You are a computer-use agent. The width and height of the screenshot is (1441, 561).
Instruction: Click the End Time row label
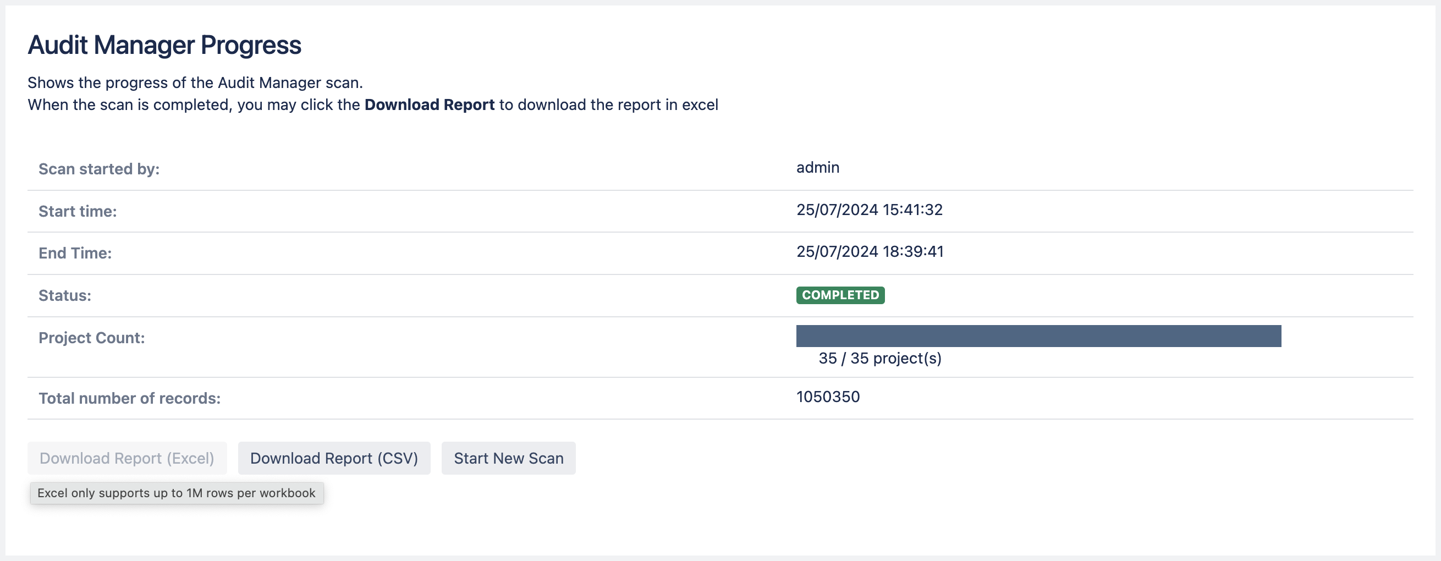76,253
